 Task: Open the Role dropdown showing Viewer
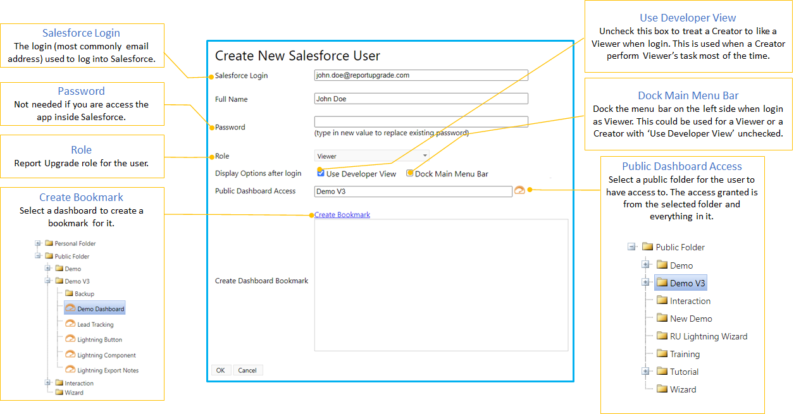372,155
